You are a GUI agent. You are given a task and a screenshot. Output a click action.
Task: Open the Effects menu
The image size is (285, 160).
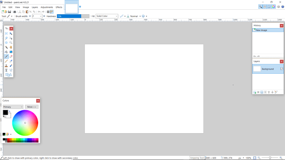[x=59, y=7]
